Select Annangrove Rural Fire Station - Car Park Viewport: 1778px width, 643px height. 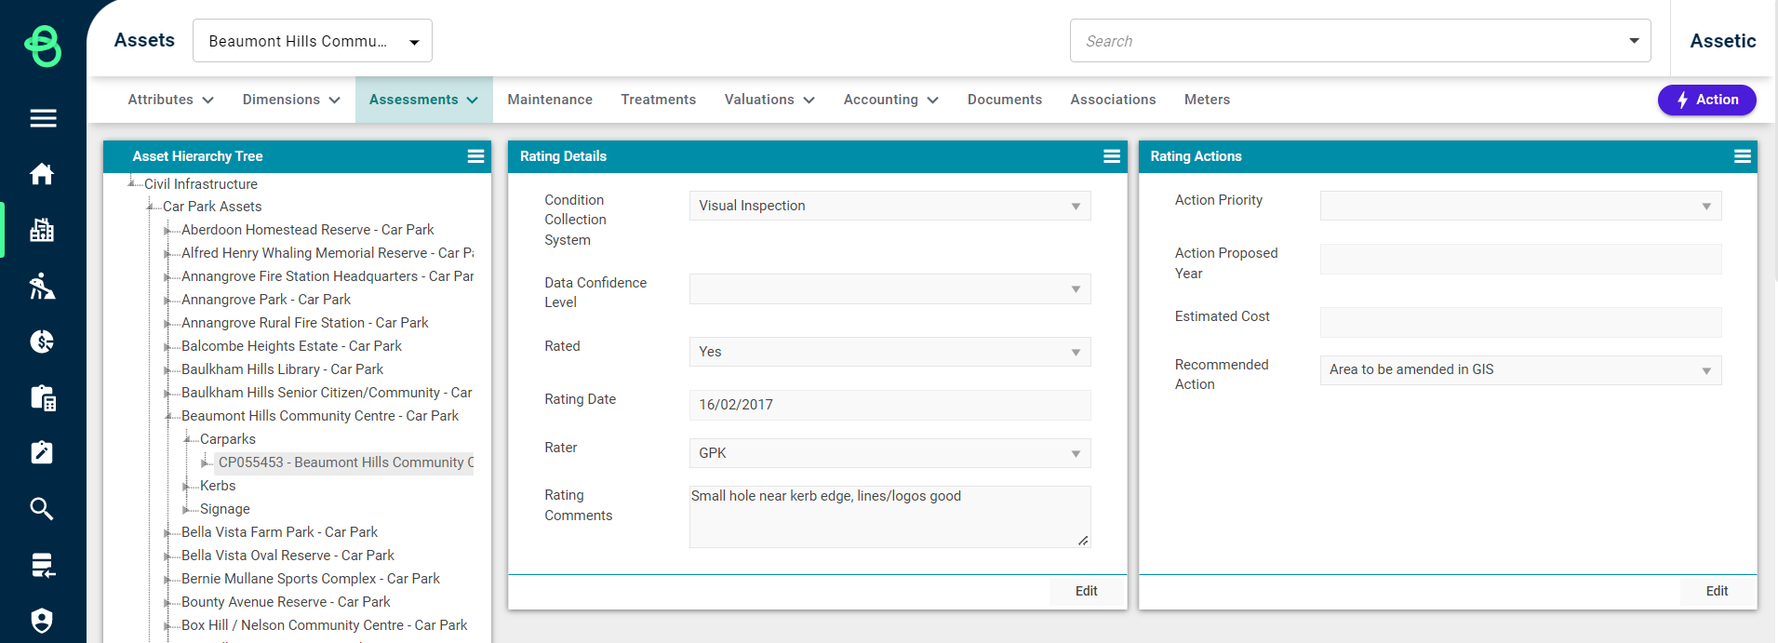(x=305, y=323)
